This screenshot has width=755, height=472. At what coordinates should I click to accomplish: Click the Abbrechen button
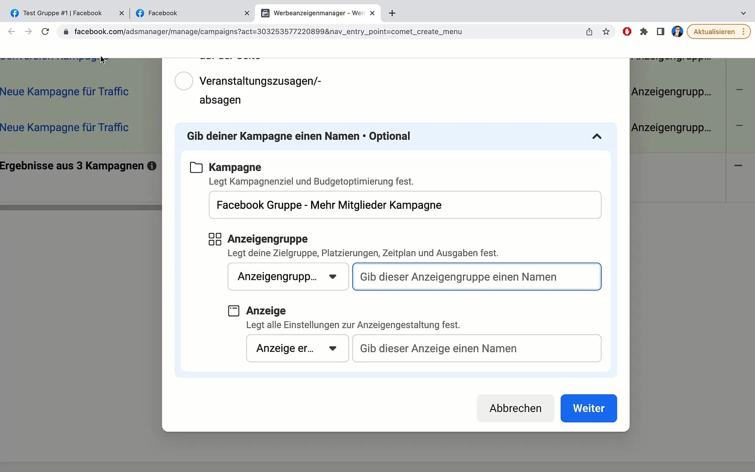point(516,408)
